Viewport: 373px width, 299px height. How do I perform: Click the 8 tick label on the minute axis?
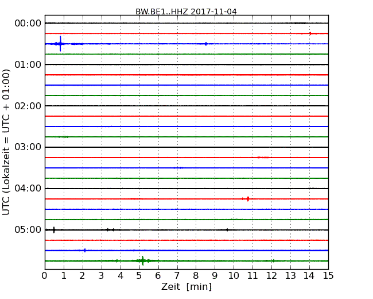196,276
